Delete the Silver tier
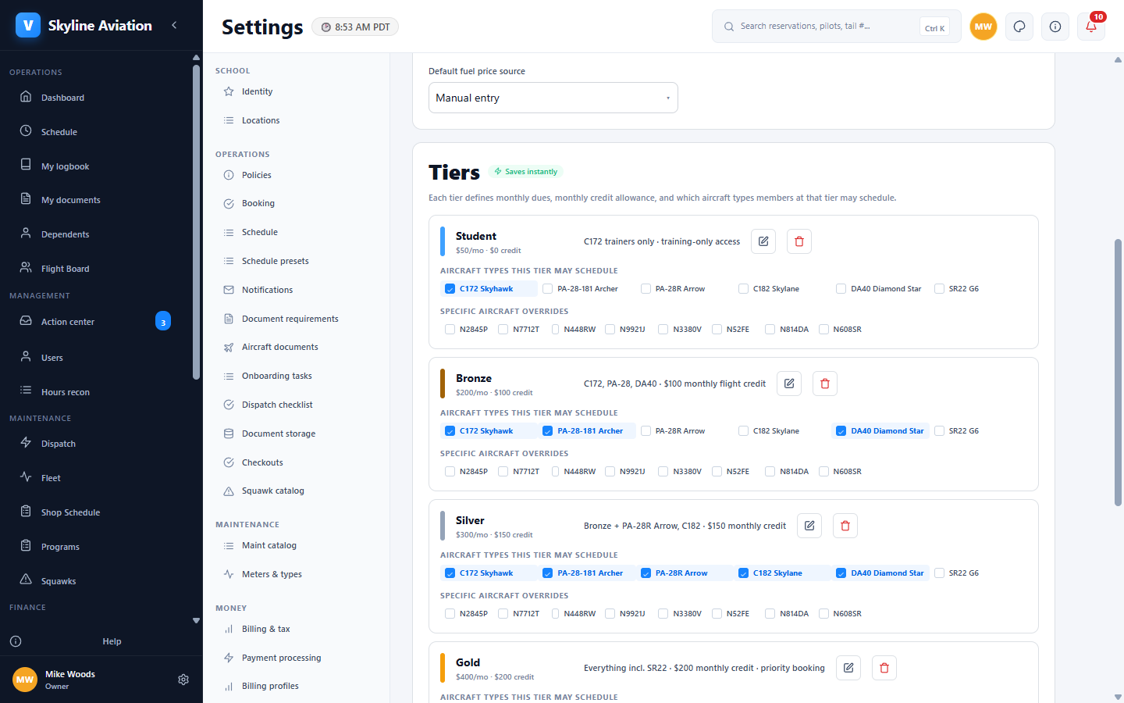 845,526
